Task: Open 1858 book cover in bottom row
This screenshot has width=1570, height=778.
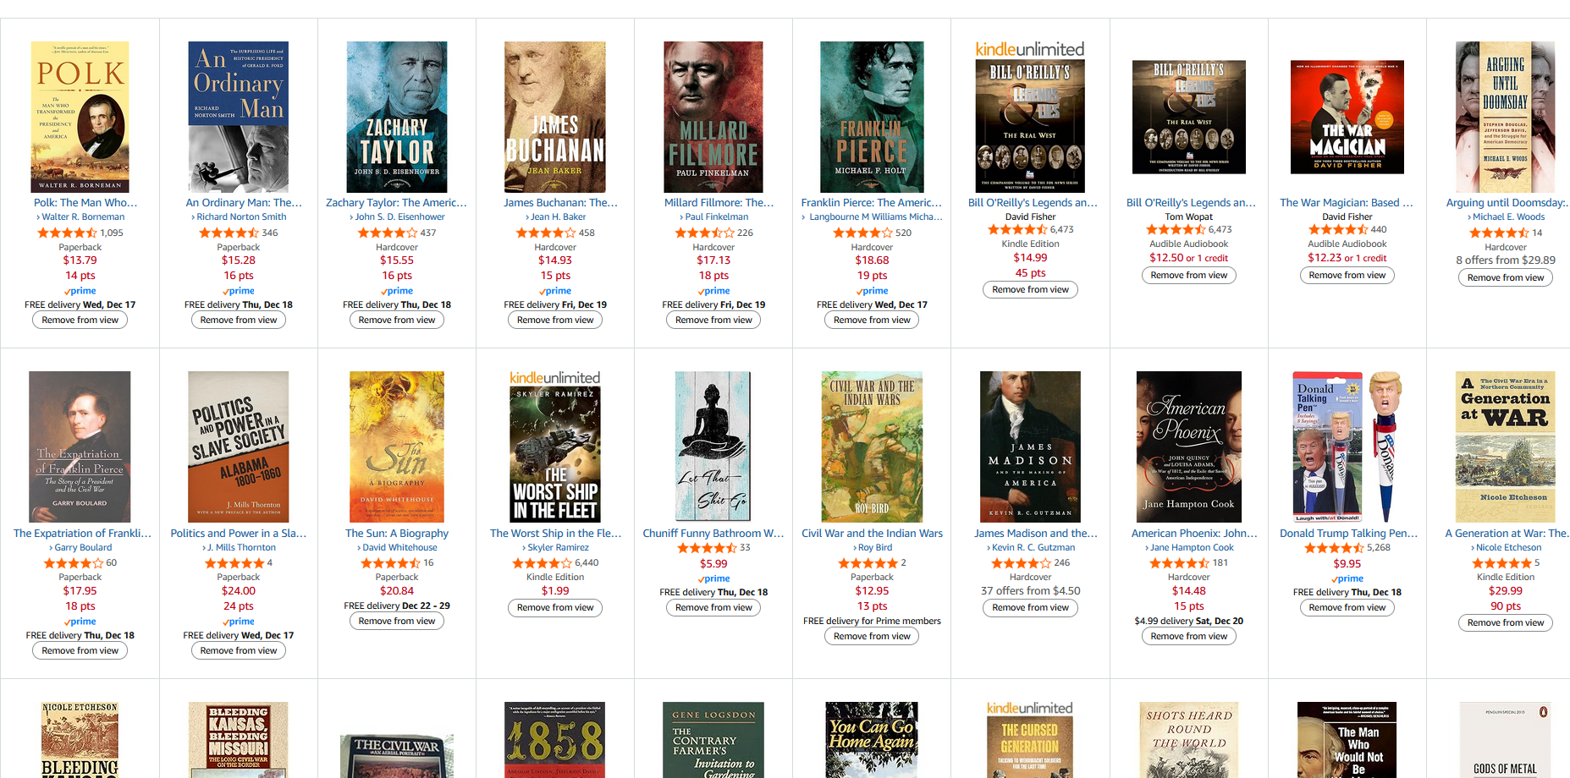Action: [x=555, y=739]
